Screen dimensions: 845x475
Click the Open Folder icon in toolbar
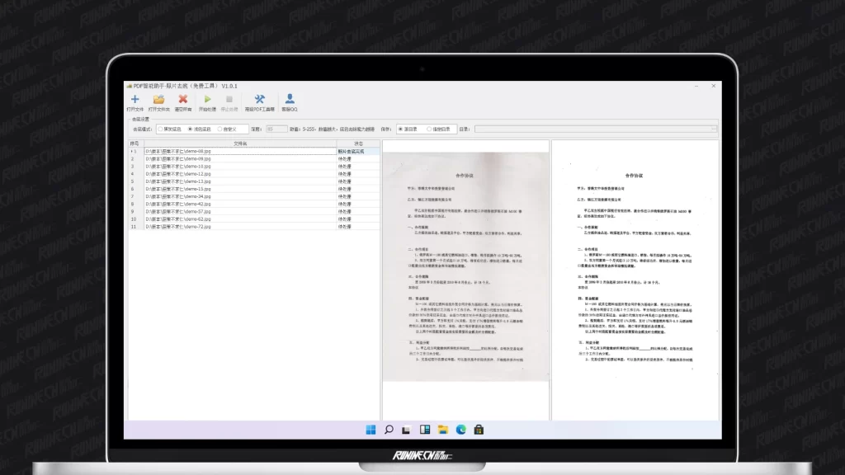158,100
